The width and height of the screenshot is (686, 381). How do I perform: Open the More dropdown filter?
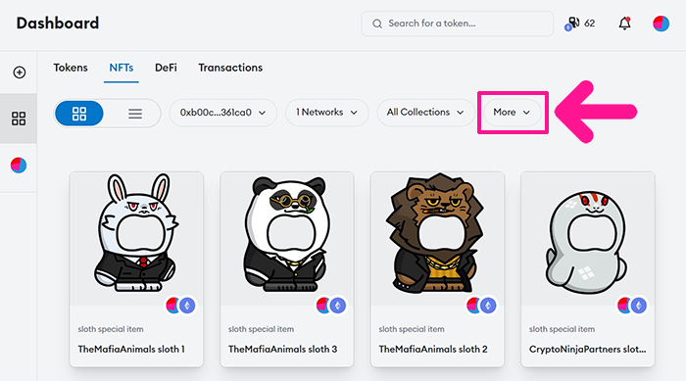pyautogui.click(x=512, y=113)
